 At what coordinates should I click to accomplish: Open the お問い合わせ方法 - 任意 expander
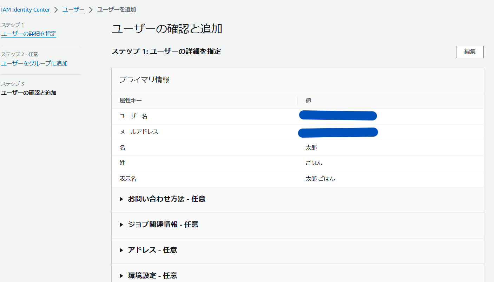pos(166,199)
